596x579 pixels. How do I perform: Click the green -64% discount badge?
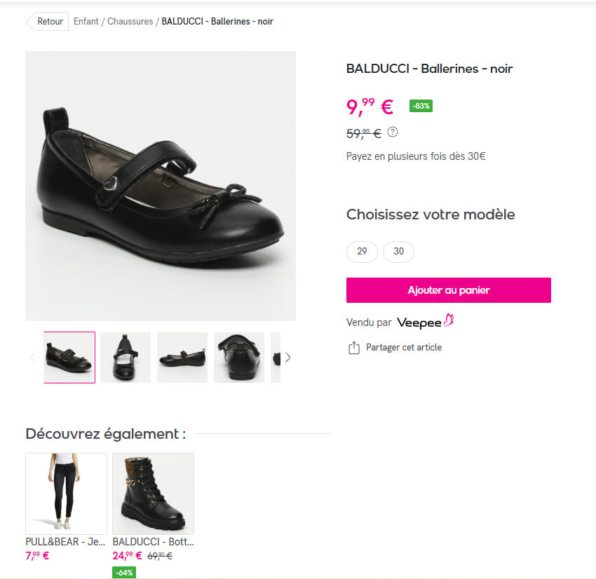coord(124,573)
